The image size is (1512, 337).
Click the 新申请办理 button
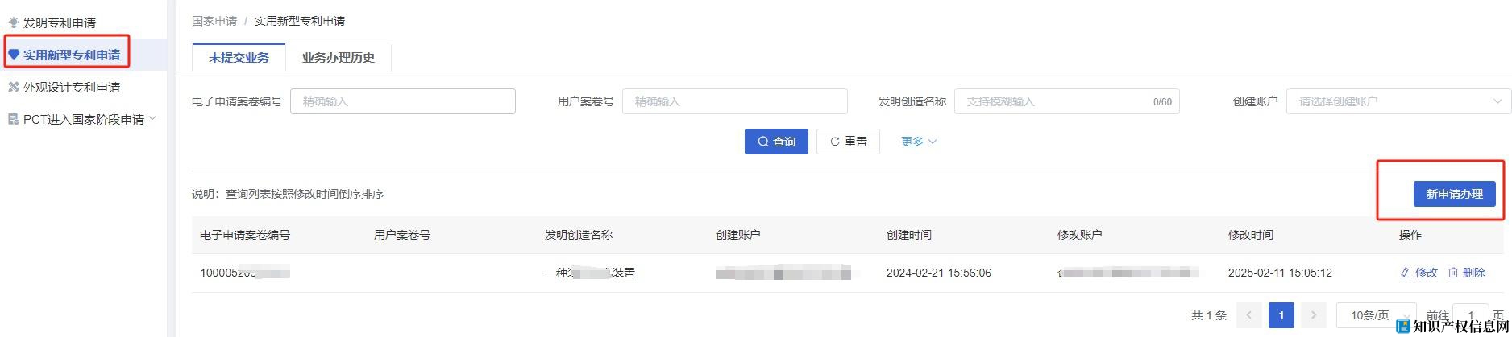[x=1454, y=194]
